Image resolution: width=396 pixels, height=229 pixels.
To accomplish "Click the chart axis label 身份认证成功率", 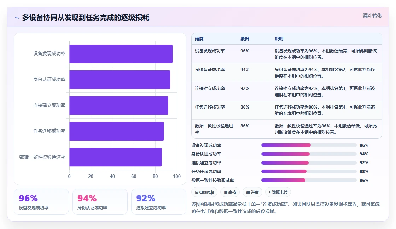I will tap(49, 79).
